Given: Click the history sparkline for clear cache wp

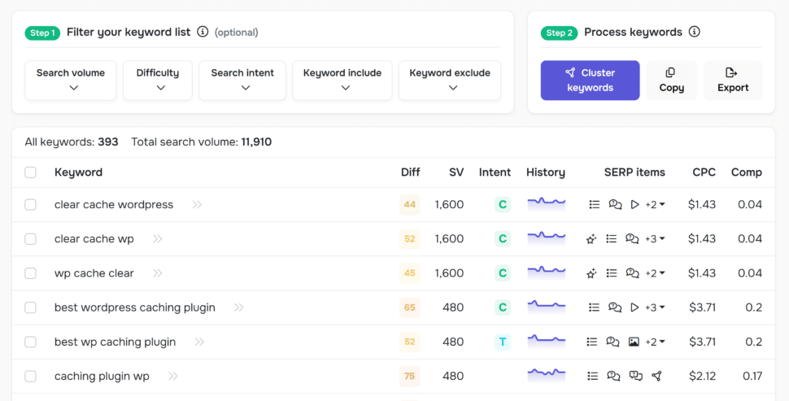Looking at the screenshot, I should click(x=546, y=238).
